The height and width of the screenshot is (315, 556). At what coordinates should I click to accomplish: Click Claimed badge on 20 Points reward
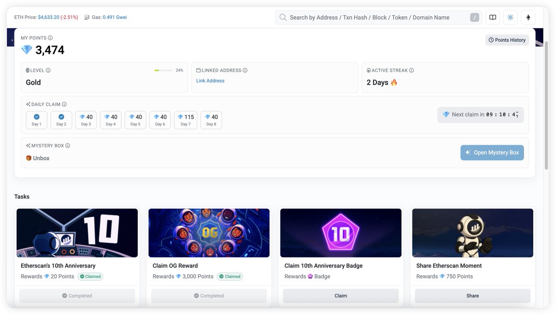(x=90, y=277)
